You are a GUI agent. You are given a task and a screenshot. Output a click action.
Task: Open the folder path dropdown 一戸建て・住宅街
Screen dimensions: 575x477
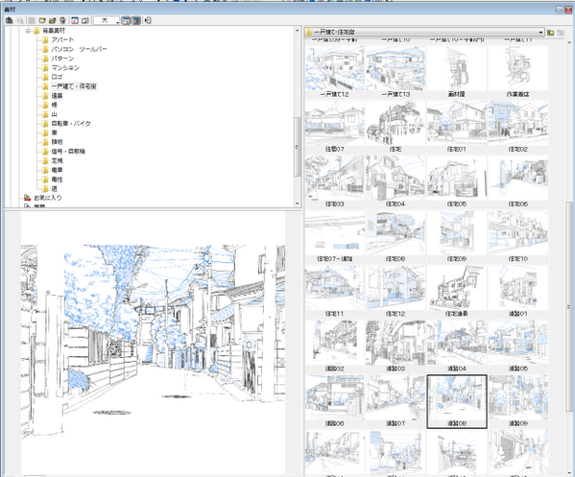[x=424, y=33]
